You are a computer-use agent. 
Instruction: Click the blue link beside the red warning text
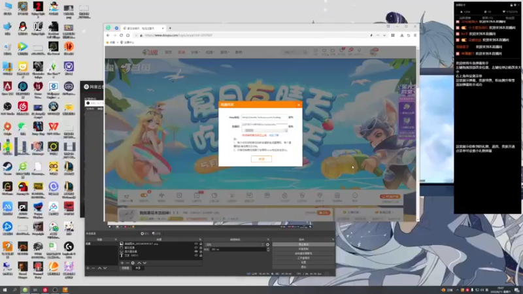click(x=274, y=135)
